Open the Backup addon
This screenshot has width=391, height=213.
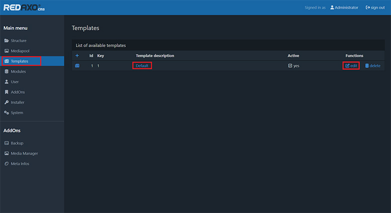17,143
